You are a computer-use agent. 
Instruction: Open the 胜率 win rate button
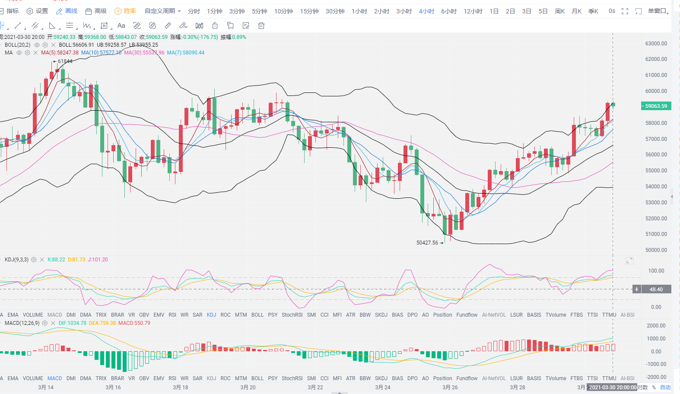click(125, 11)
